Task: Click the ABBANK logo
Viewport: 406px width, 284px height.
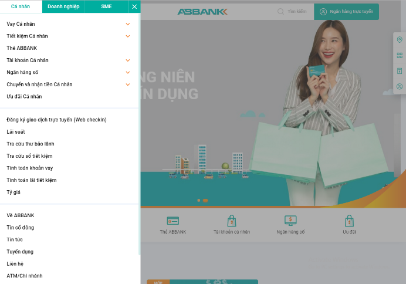Action: pos(202,12)
